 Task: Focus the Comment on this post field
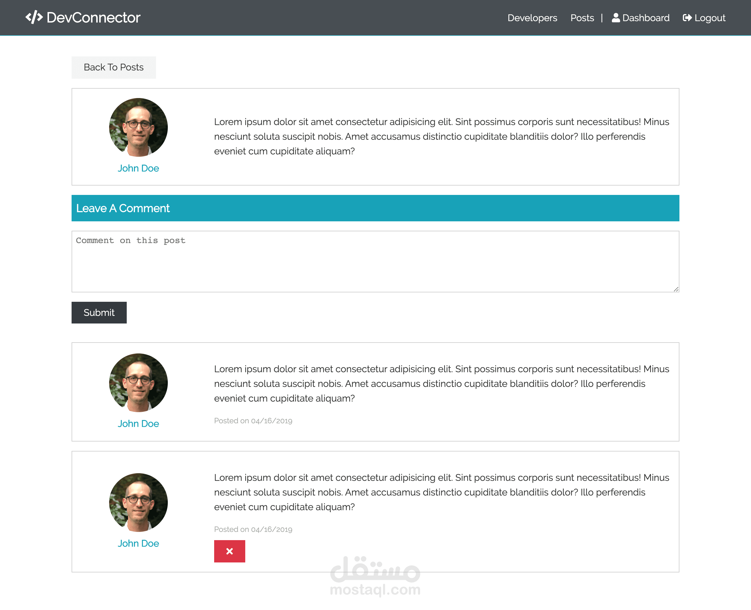tap(375, 262)
